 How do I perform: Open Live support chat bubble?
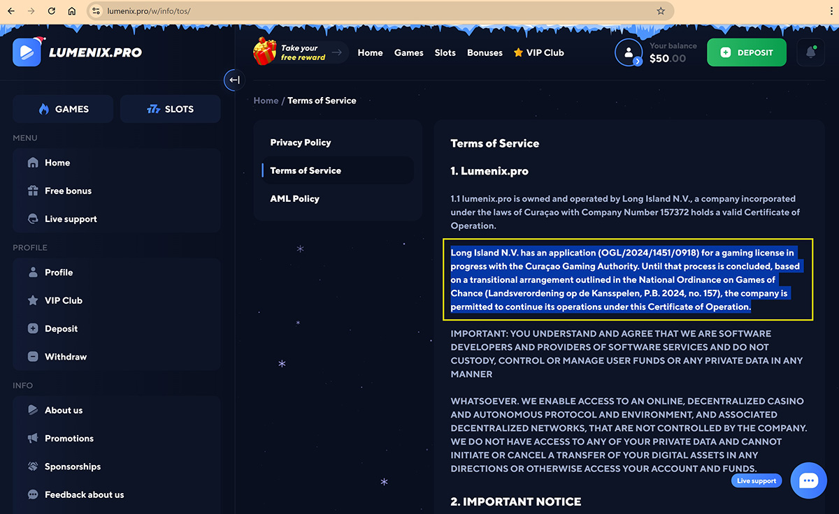808,480
